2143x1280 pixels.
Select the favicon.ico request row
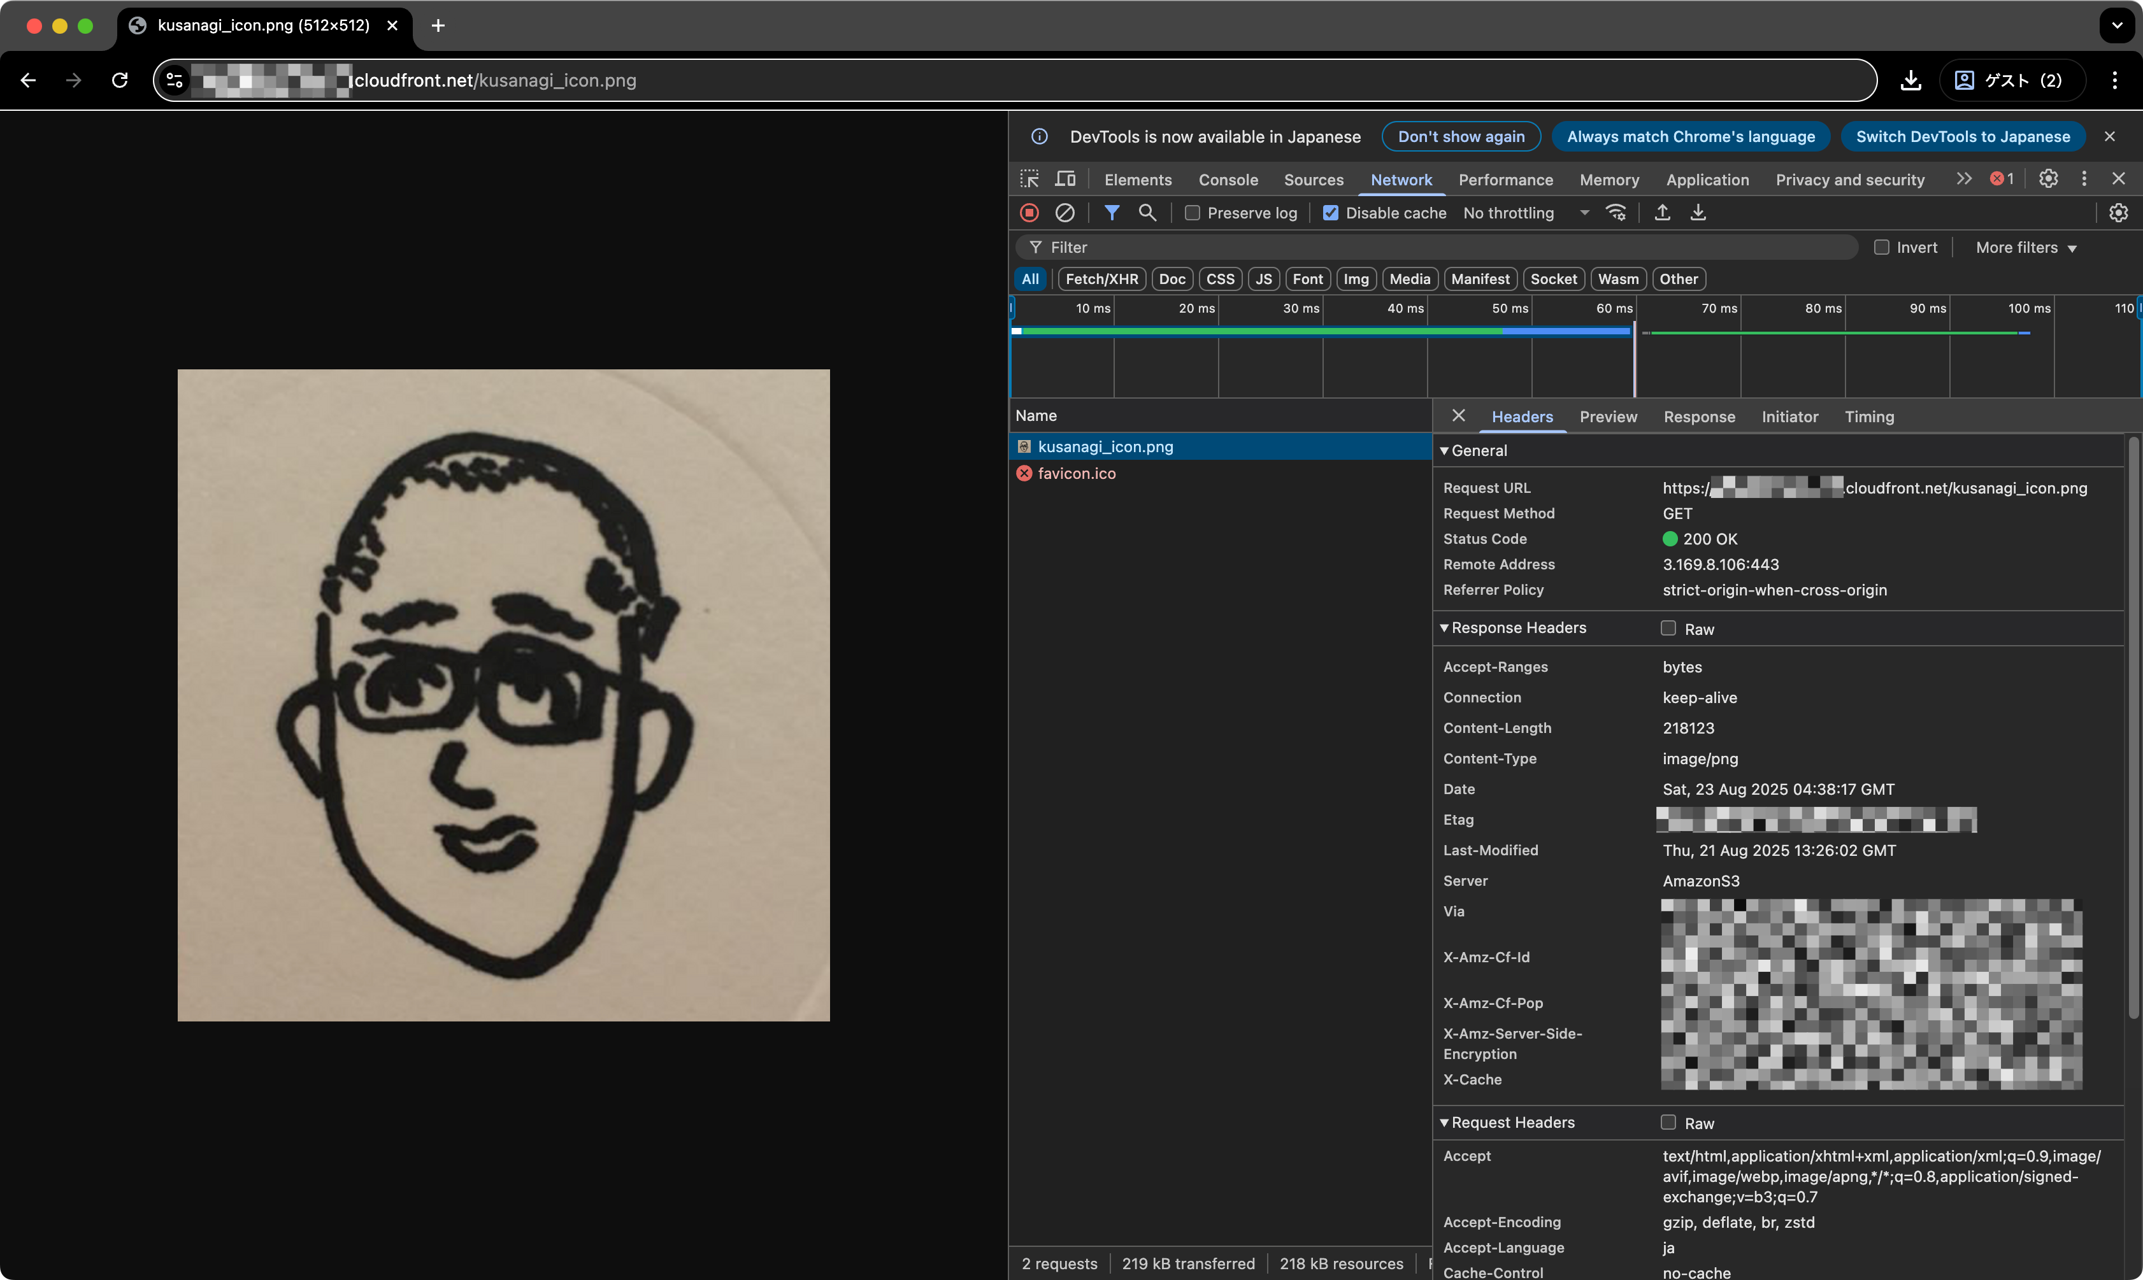[1220, 473]
